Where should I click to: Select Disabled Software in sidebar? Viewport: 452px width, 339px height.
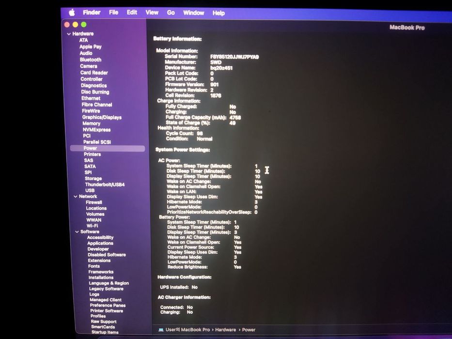pos(107,255)
